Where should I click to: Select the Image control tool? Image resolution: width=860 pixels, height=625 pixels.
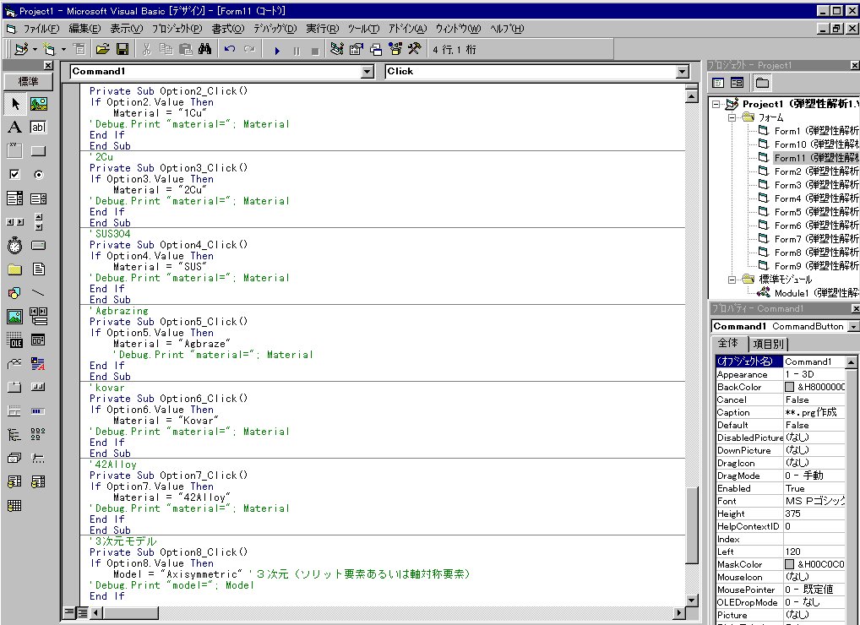(15, 317)
